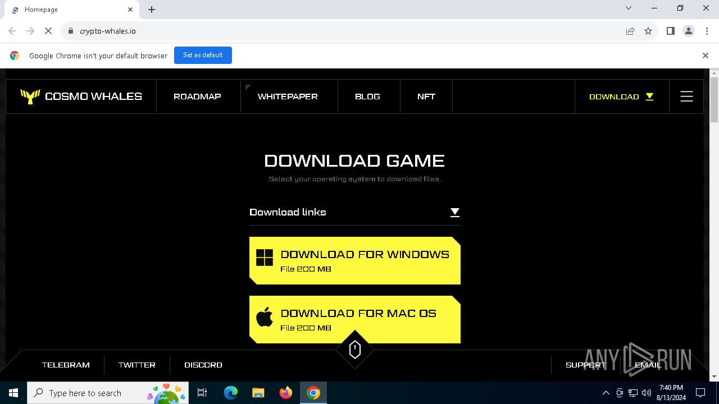Click the taskbar clock showing 7:40 PM

click(671, 393)
